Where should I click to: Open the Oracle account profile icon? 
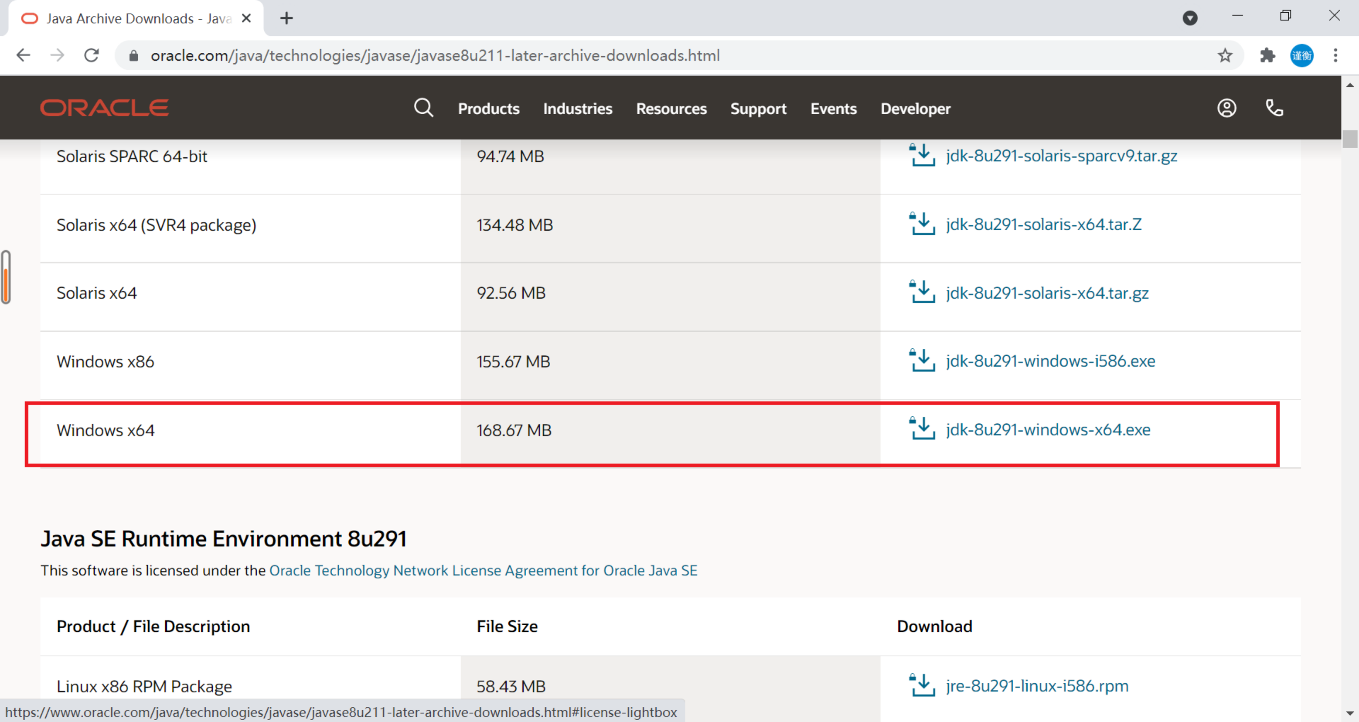tap(1226, 108)
